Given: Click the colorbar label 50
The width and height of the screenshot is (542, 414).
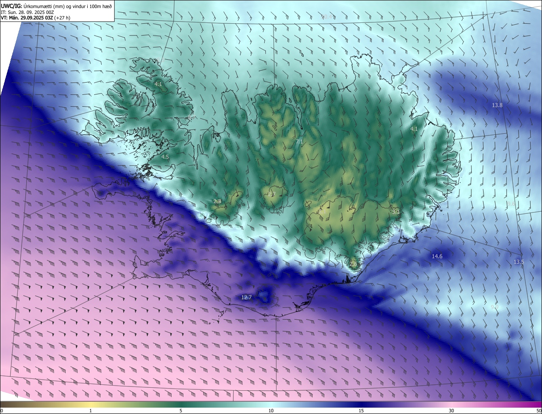Looking at the screenshot, I should pos(539,411).
